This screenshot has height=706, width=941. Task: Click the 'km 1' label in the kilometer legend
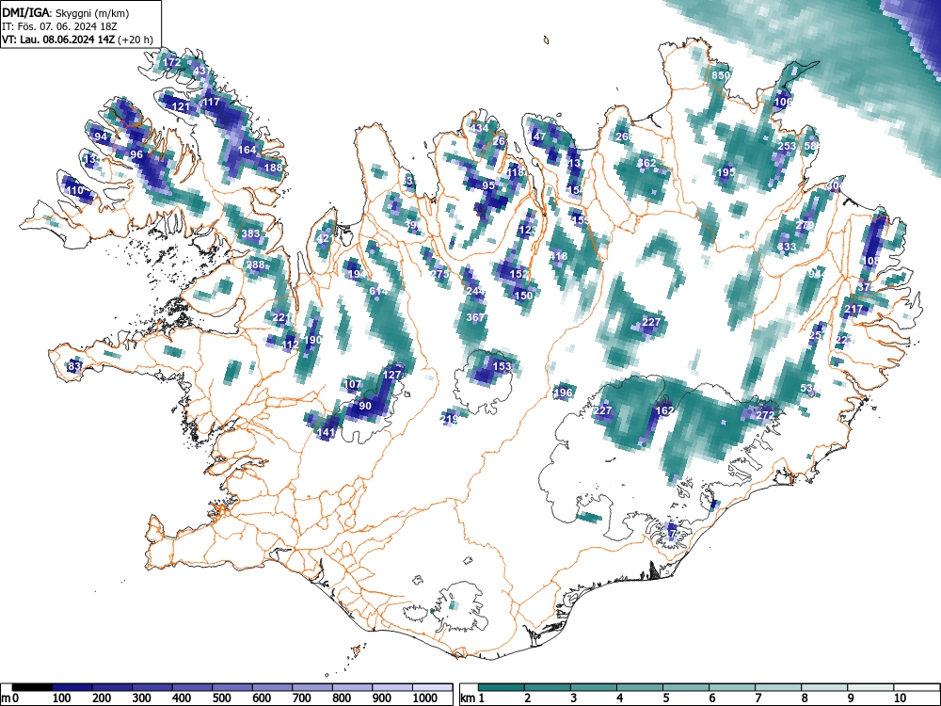point(472,698)
